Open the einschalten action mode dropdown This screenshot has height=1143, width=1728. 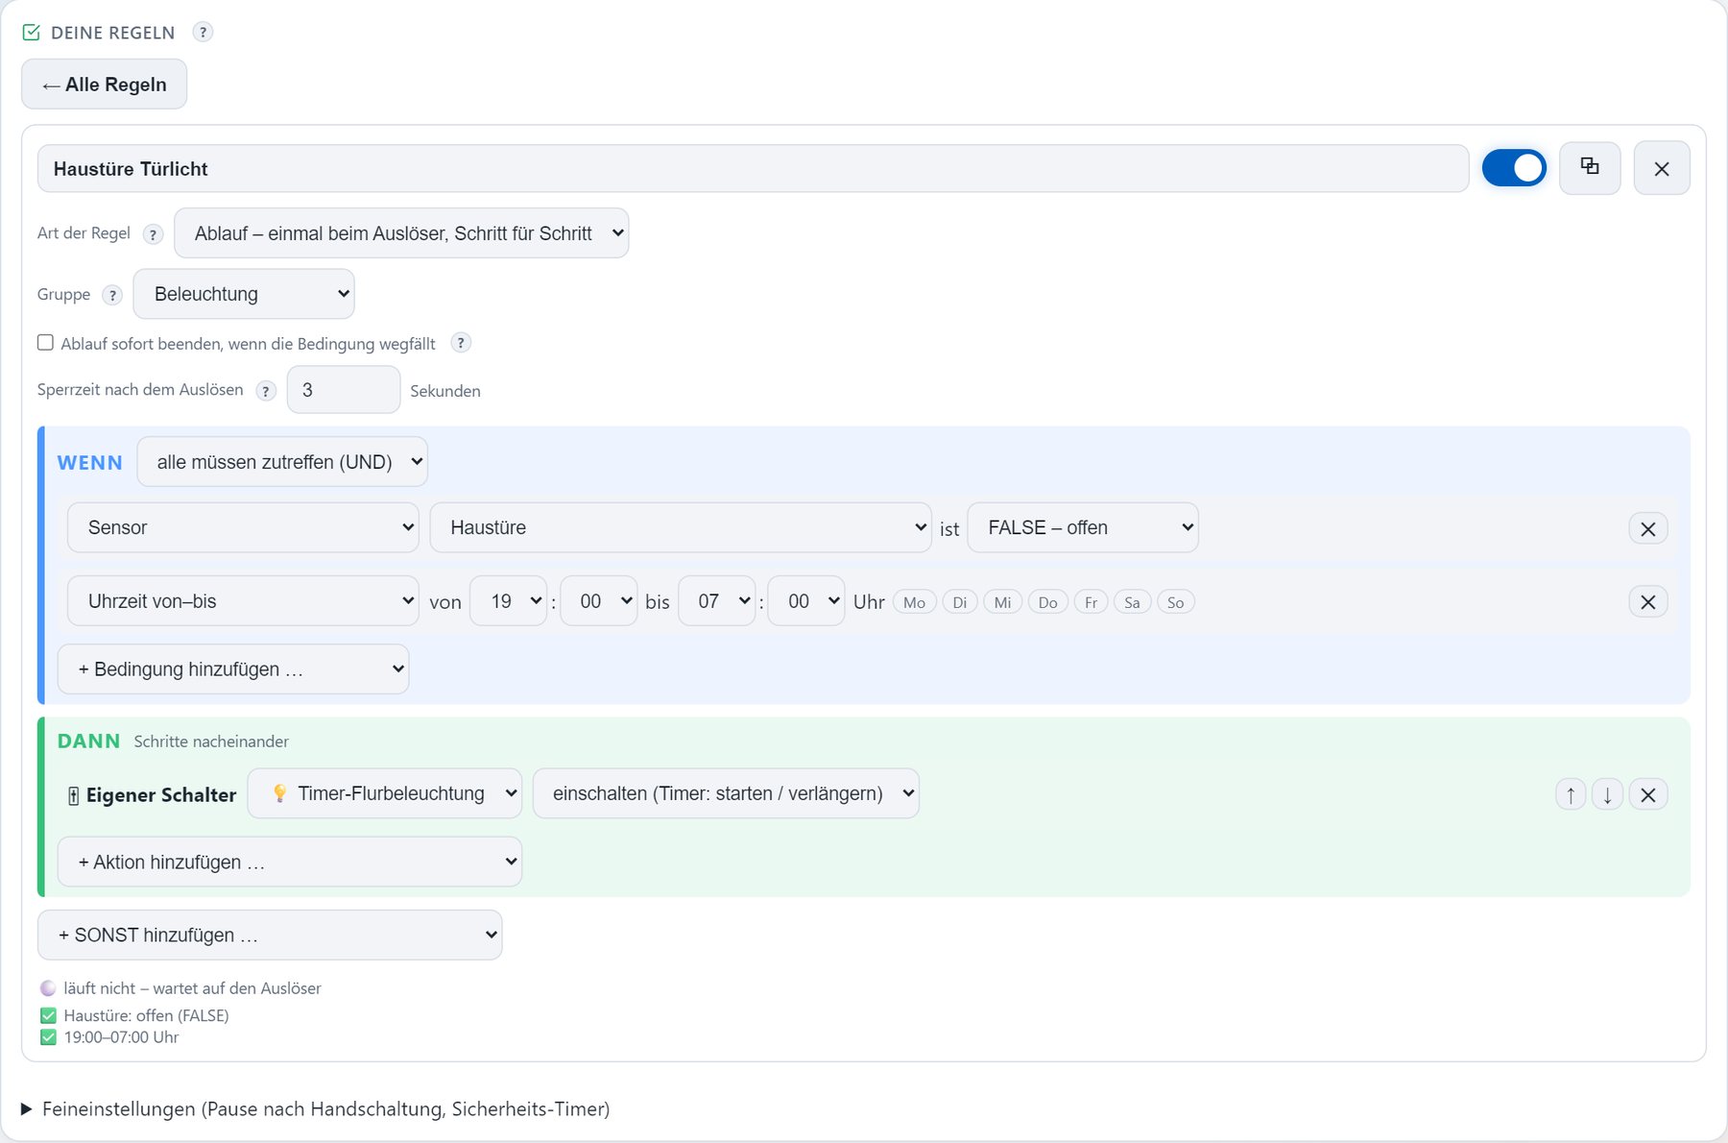point(726,793)
